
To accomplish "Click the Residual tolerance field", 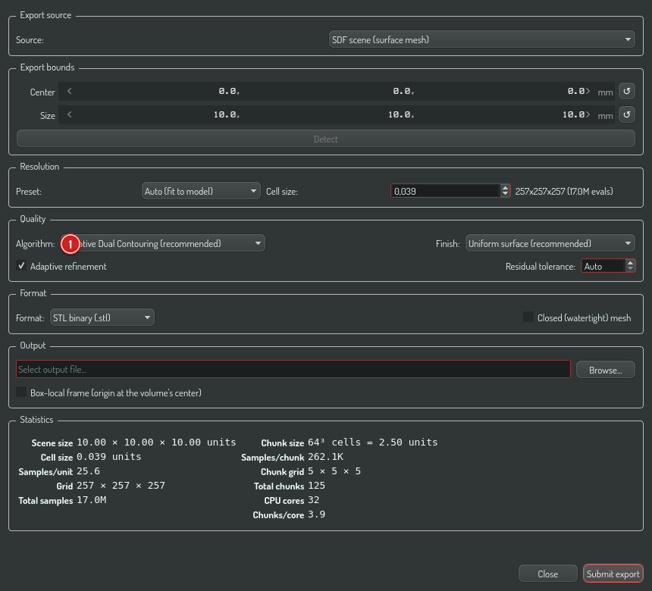I will [603, 266].
